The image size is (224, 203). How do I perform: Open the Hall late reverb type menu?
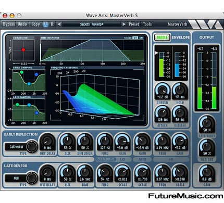pyautogui.click(x=16, y=178)
